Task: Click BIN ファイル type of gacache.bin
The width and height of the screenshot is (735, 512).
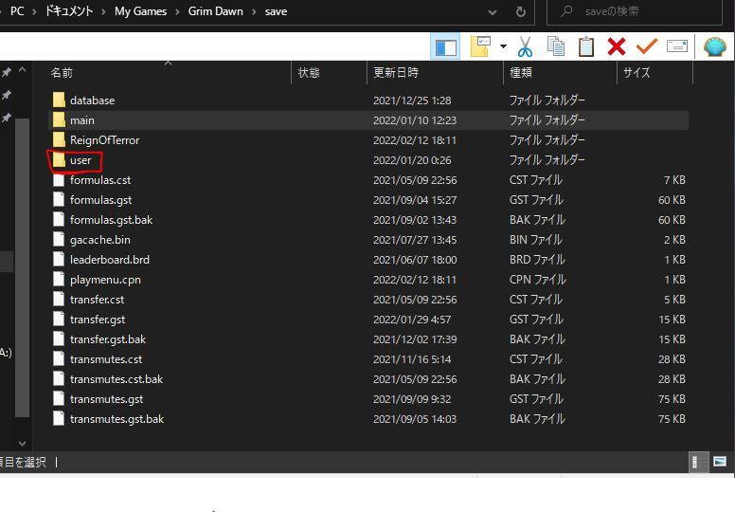Action: [535, 240]
